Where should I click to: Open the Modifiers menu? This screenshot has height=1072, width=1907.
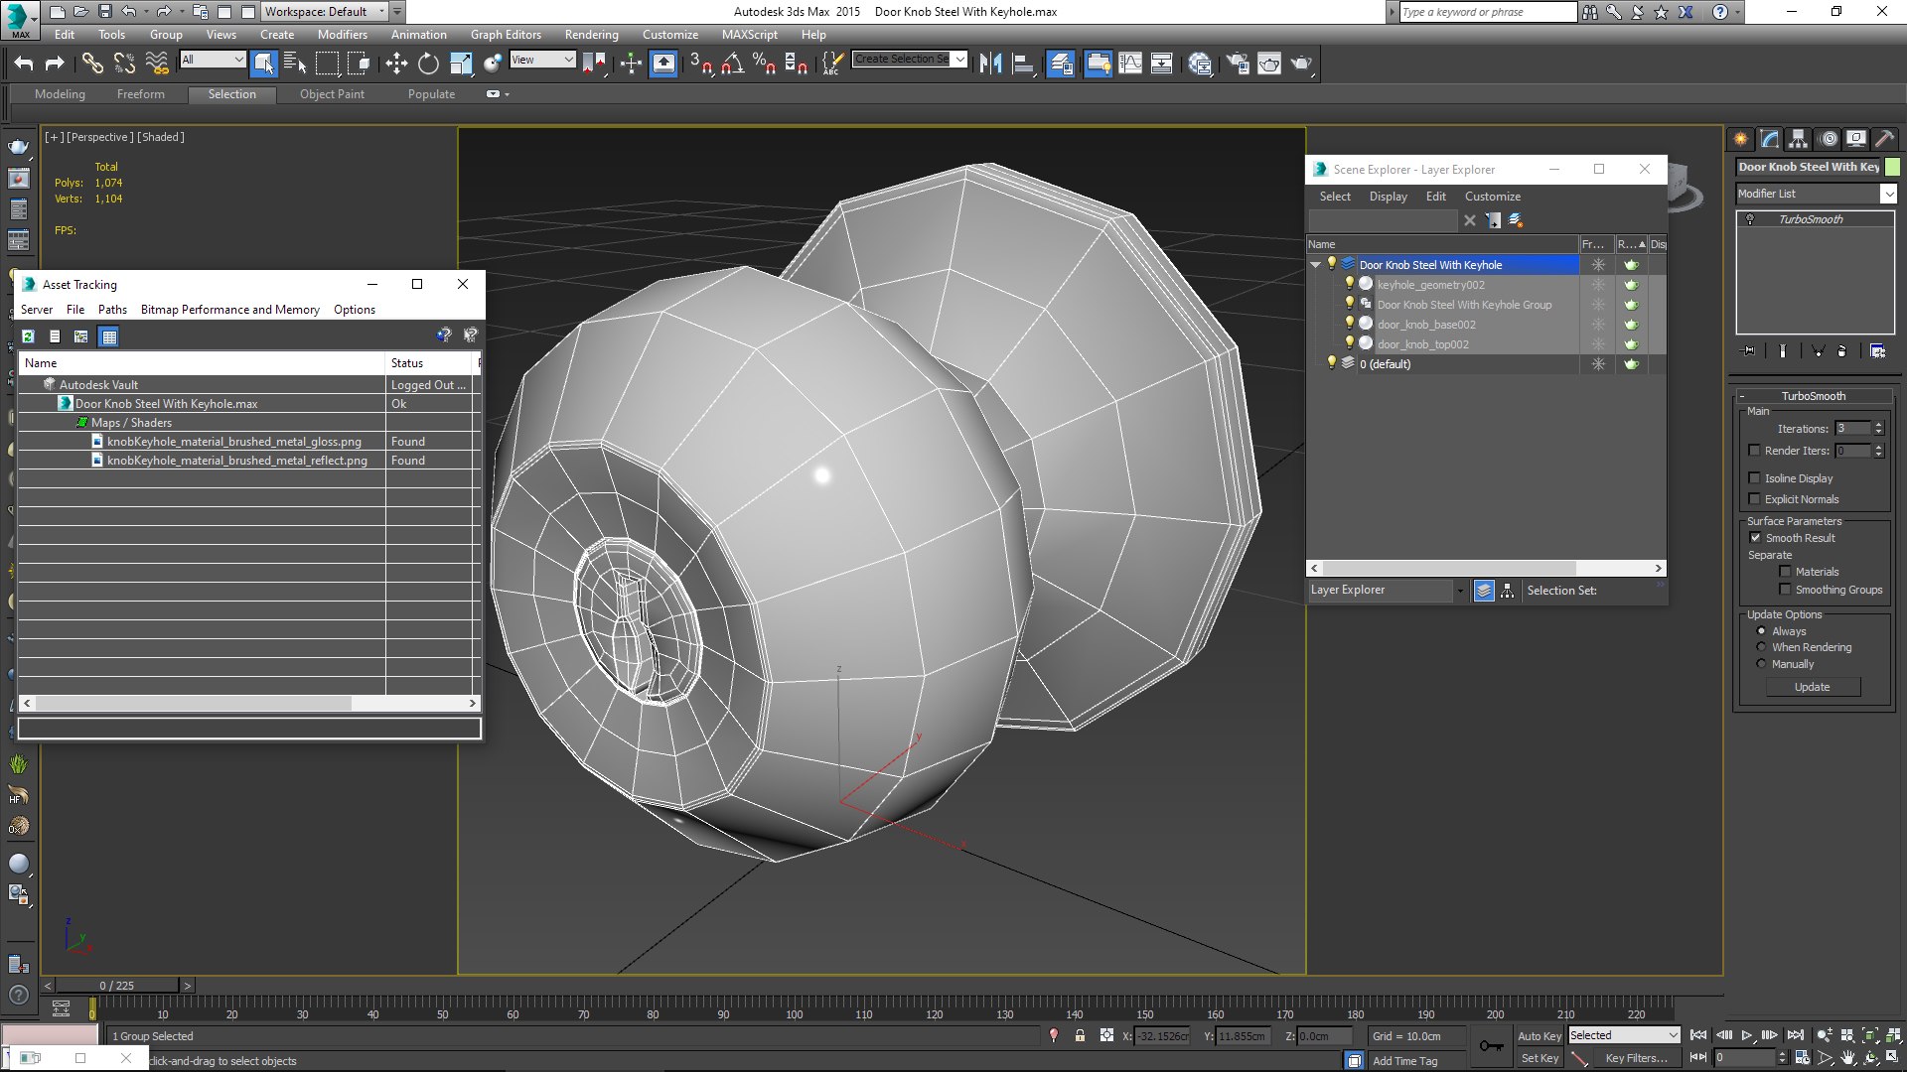(x=342, y=35)
